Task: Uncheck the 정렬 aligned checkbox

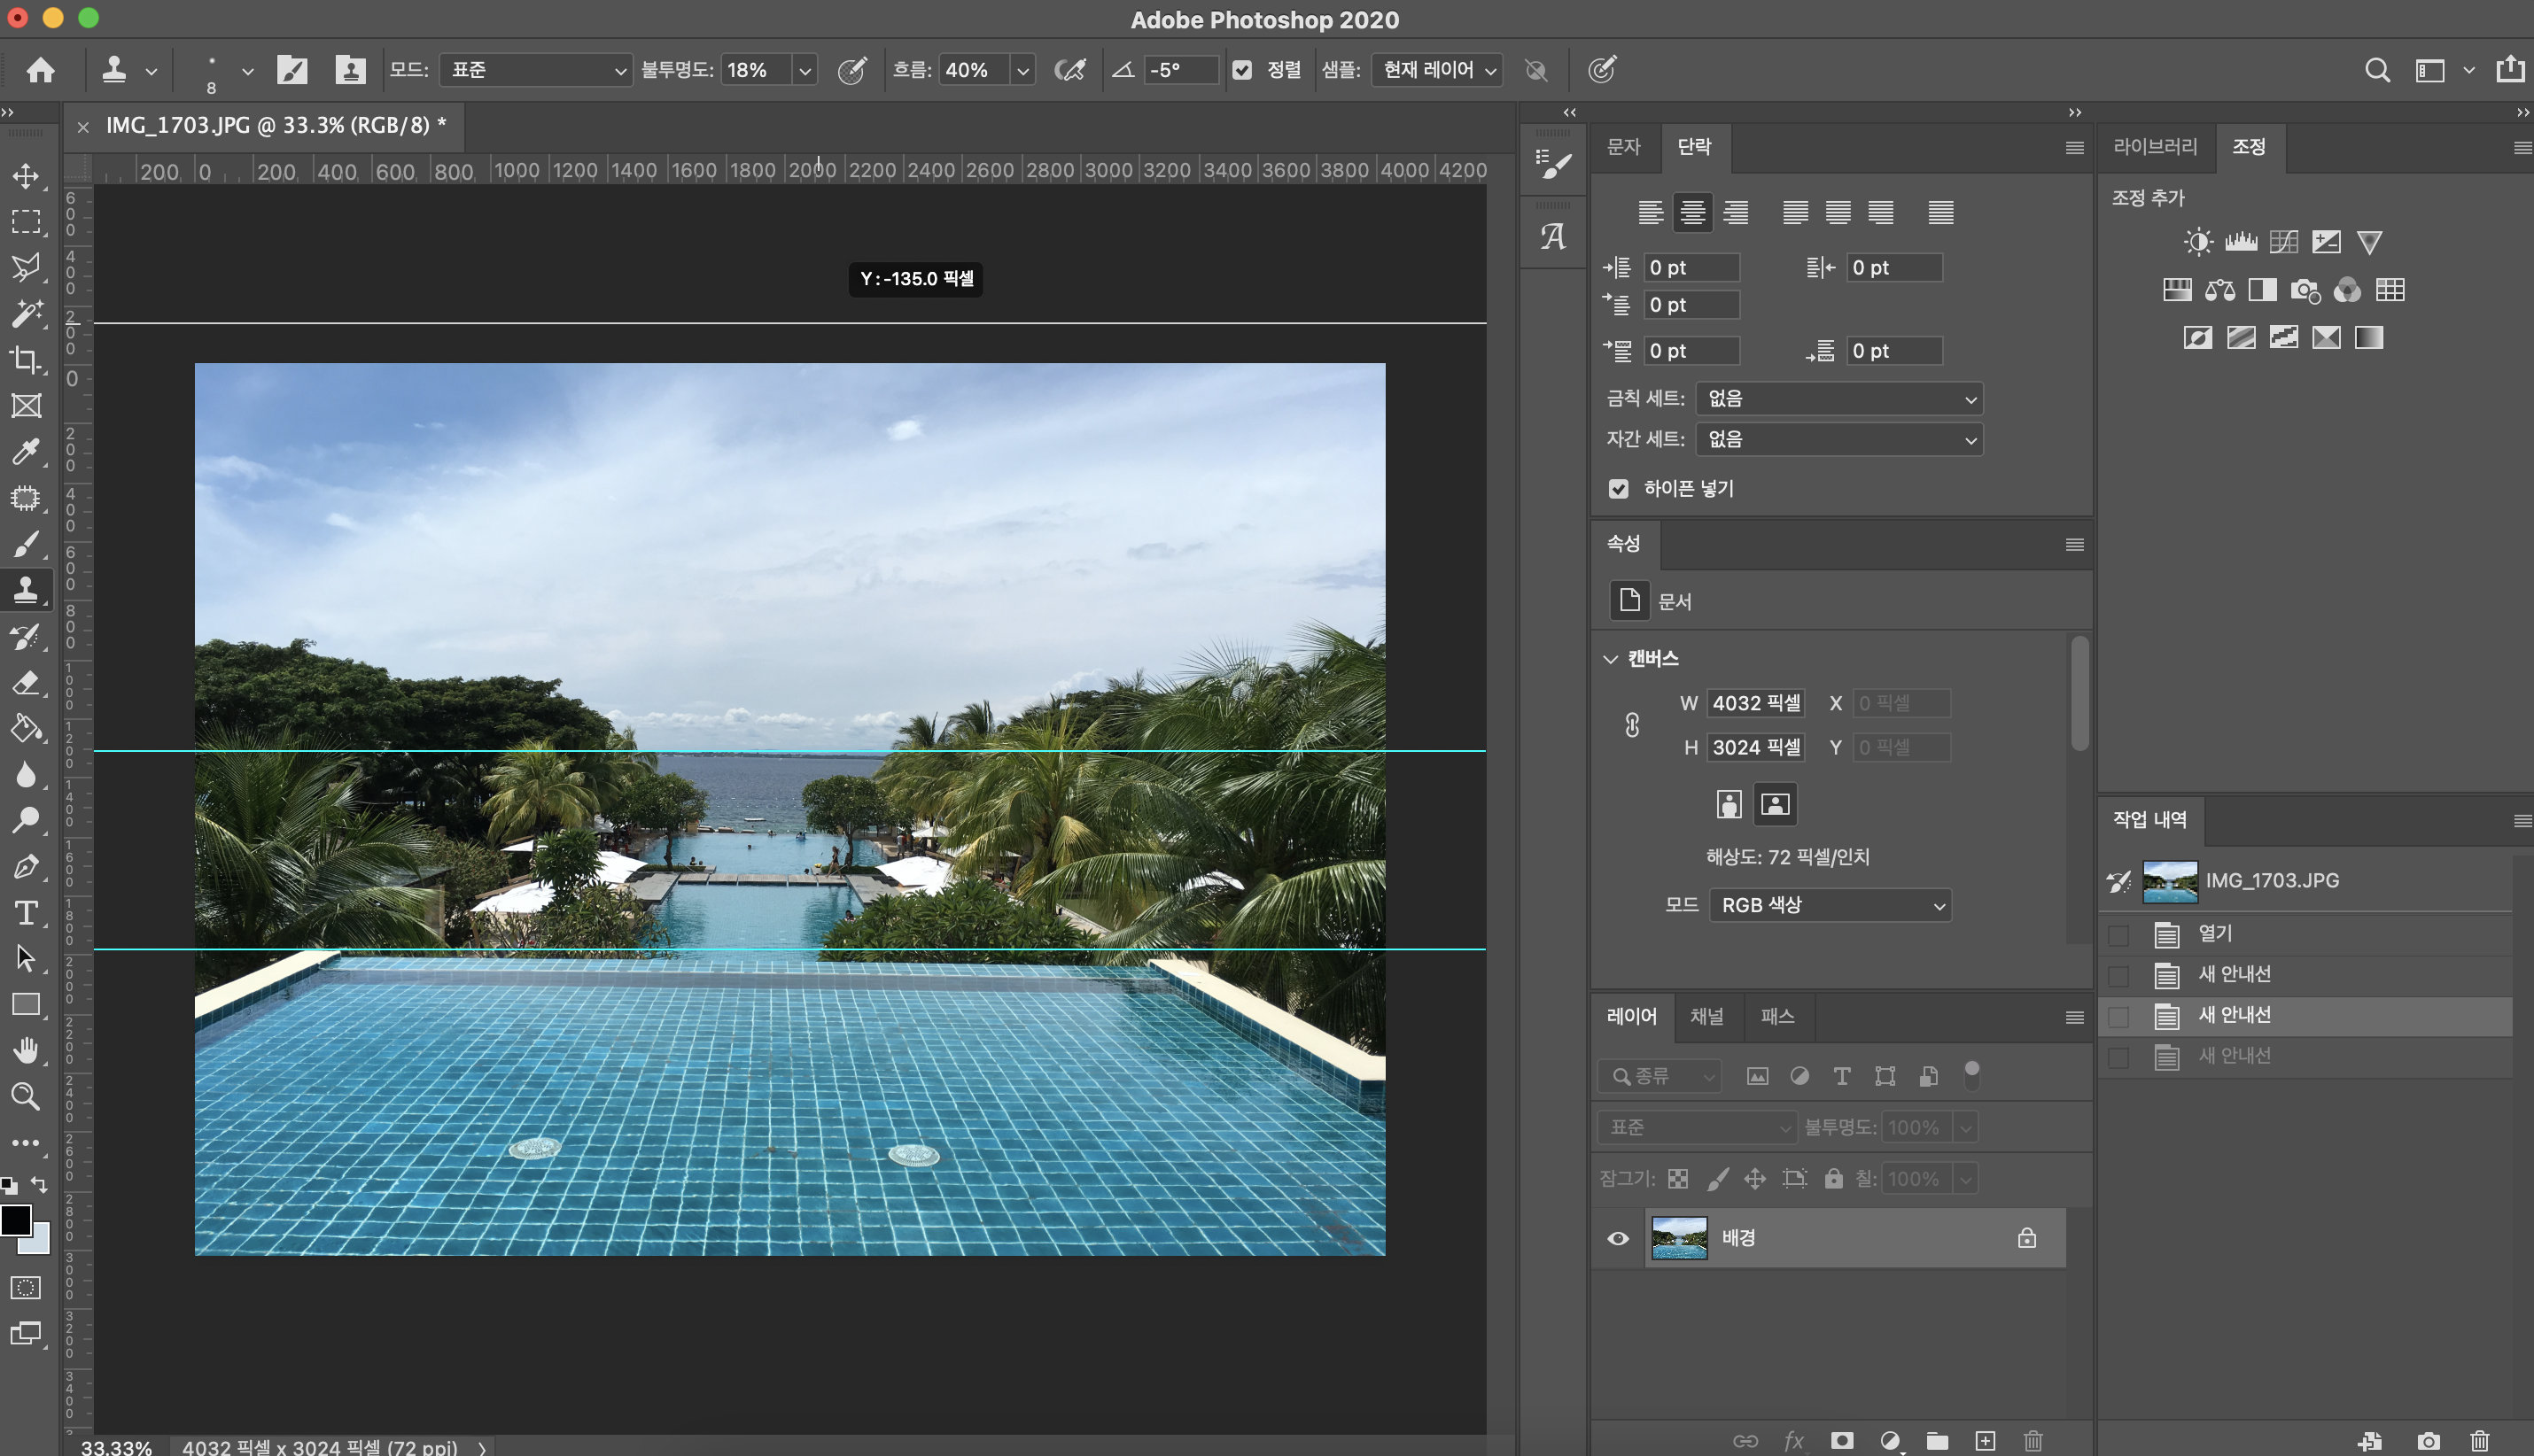Action: point(1241,70)
